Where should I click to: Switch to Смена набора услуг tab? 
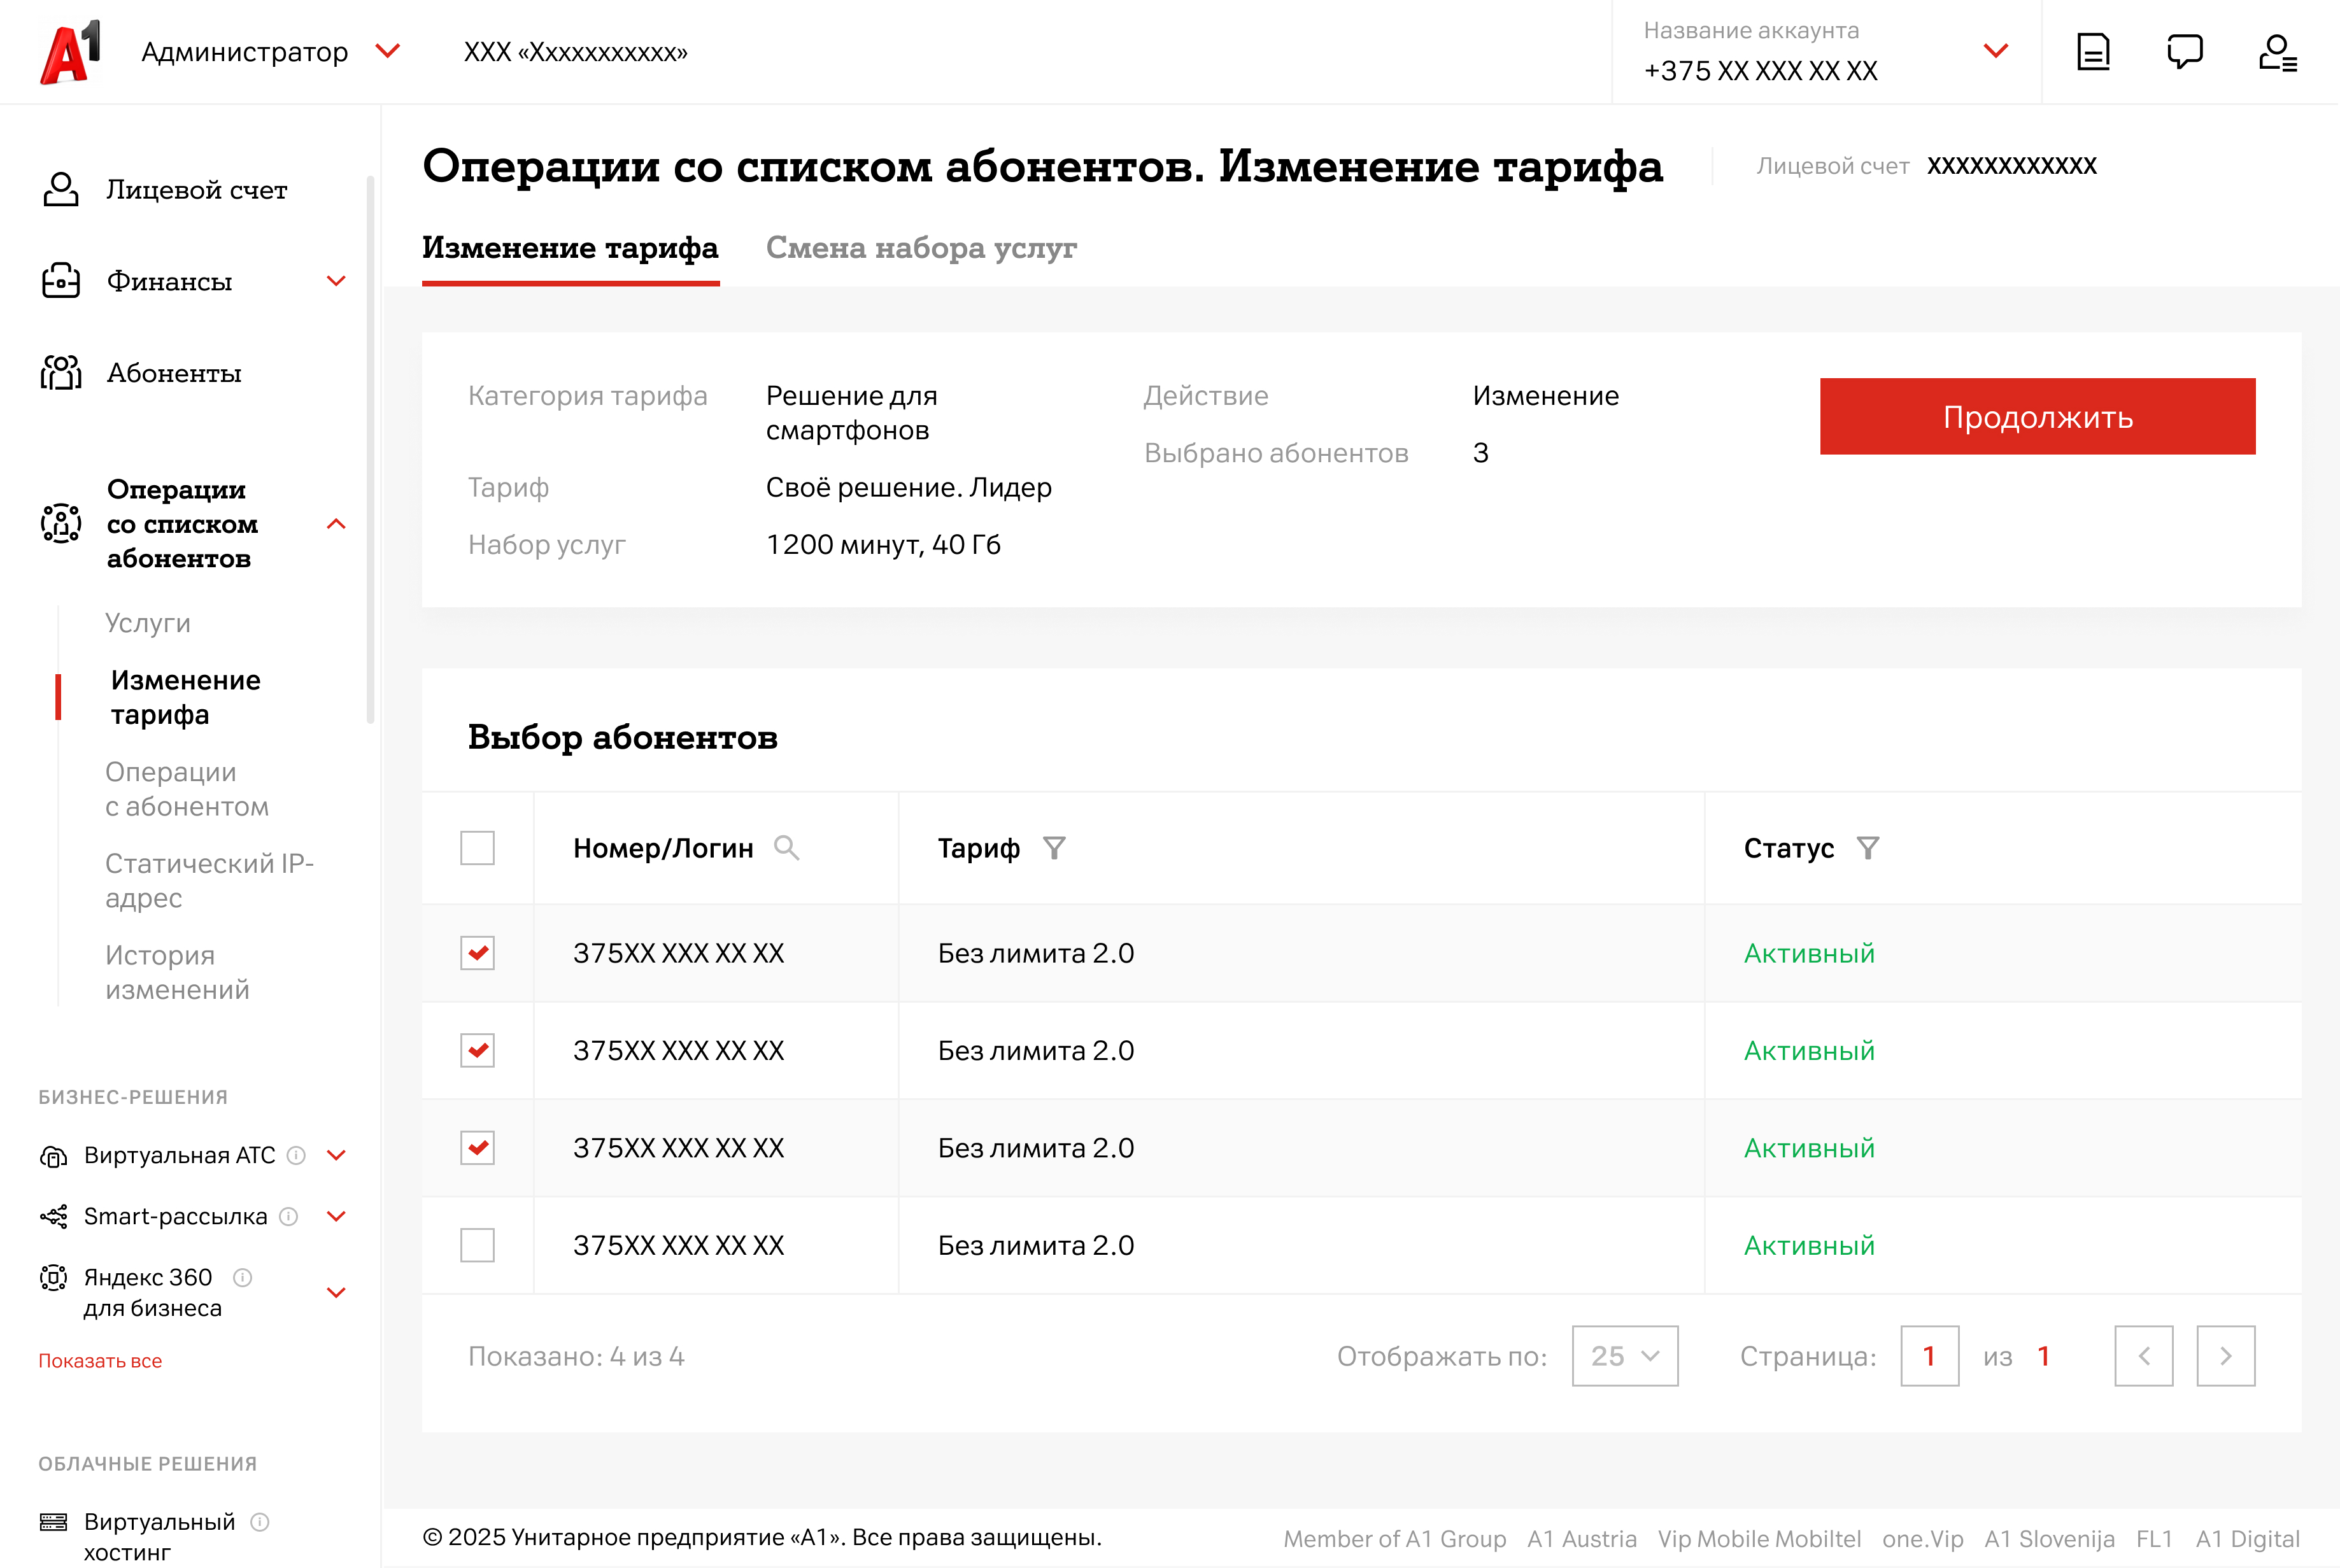[921, 248]
